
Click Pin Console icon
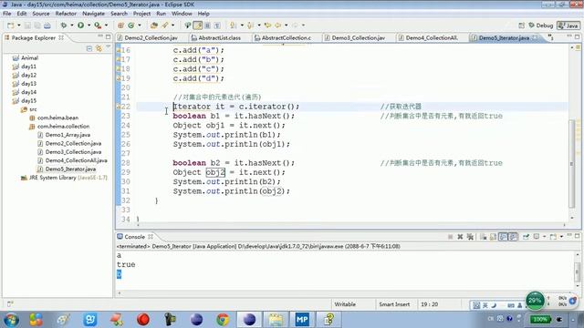click(526, 237)
